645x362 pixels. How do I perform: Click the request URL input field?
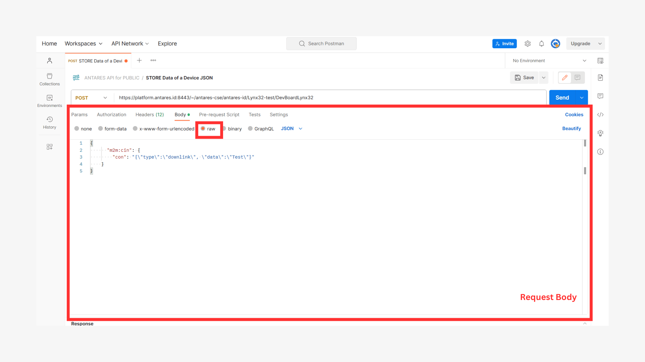tap(330, 98)
